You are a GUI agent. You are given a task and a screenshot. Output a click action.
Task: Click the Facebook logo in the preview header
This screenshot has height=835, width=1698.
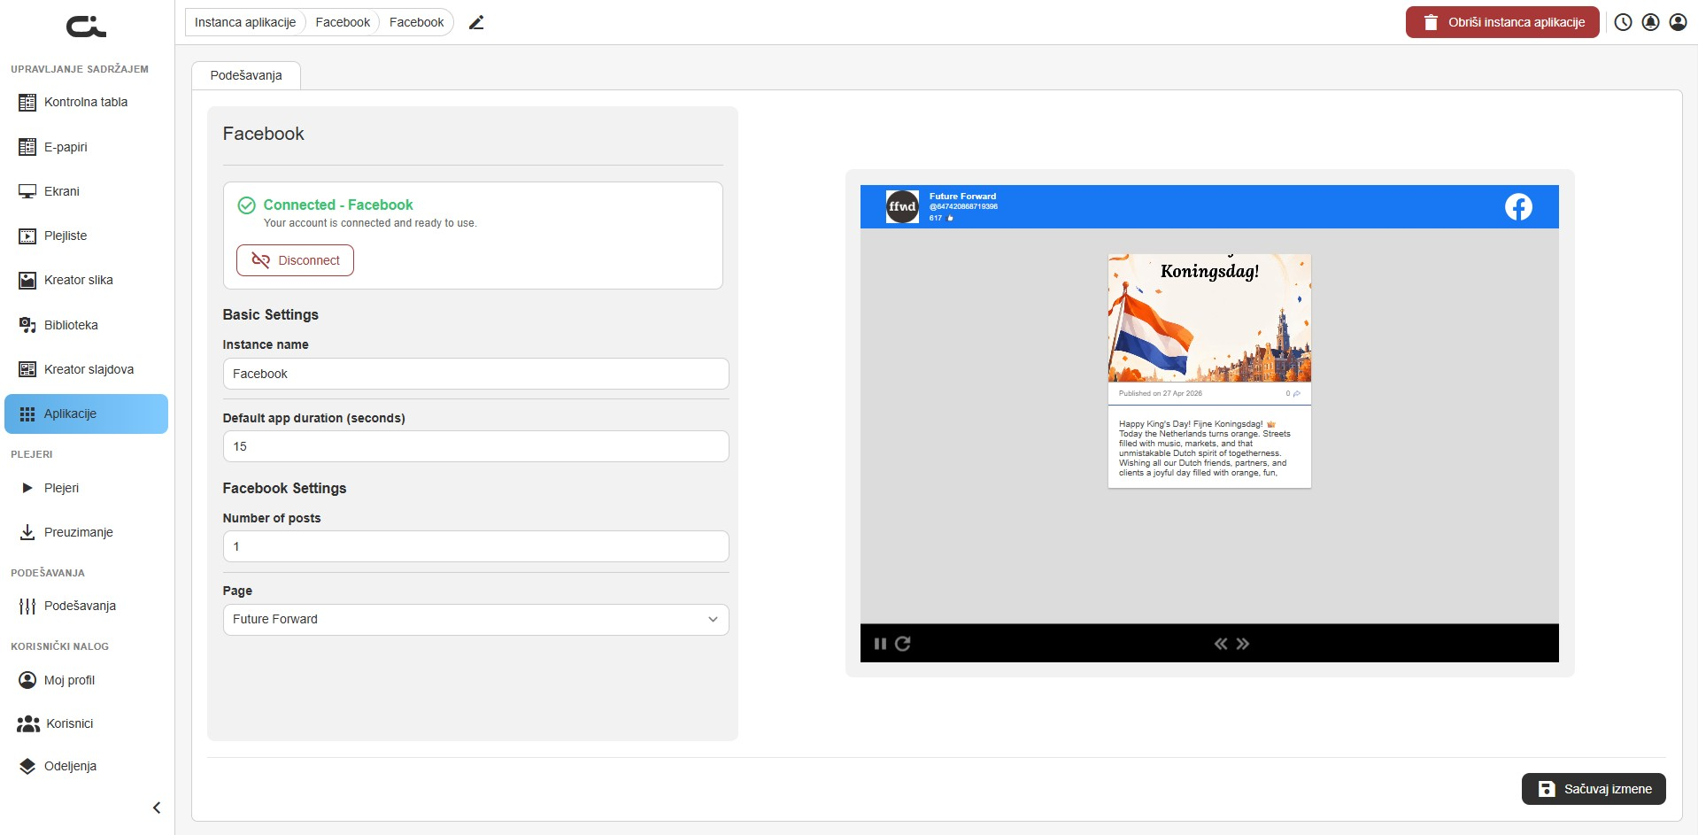(x=1518, y=207)
